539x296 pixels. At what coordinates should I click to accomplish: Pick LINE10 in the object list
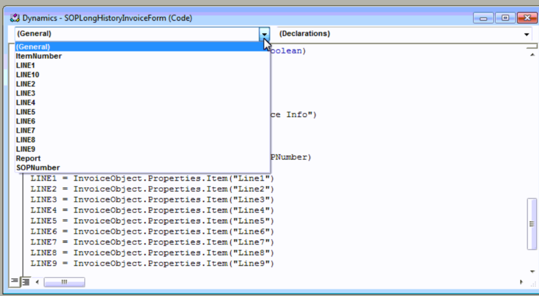(28, 75)
